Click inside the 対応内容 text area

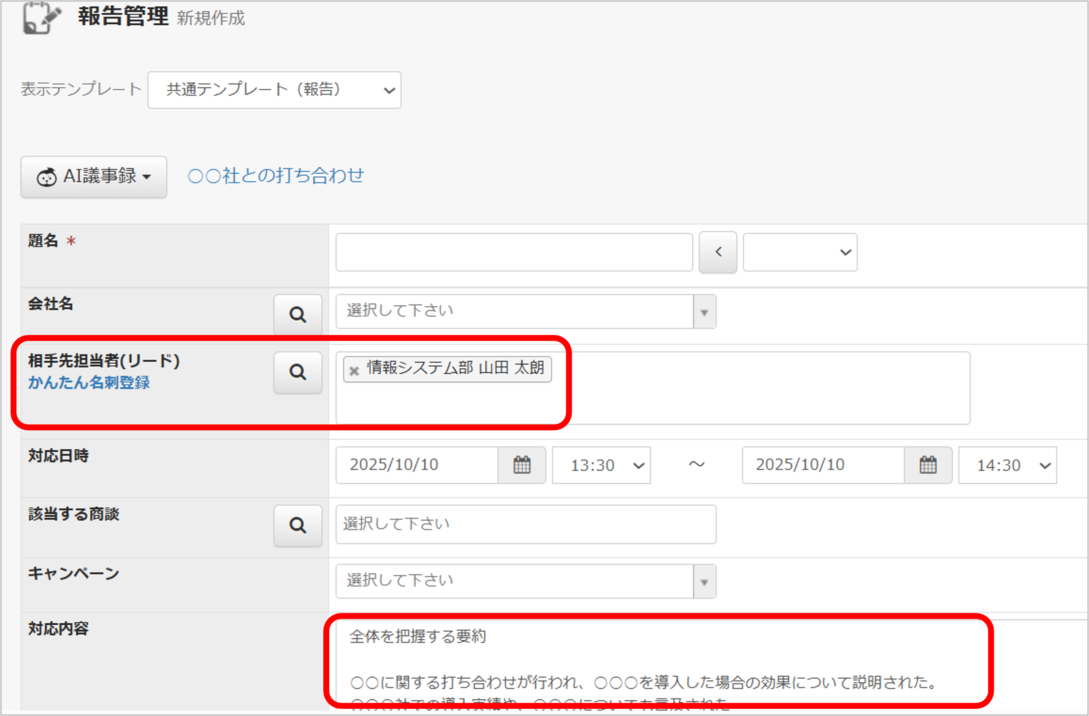click(x=641, y=659)
